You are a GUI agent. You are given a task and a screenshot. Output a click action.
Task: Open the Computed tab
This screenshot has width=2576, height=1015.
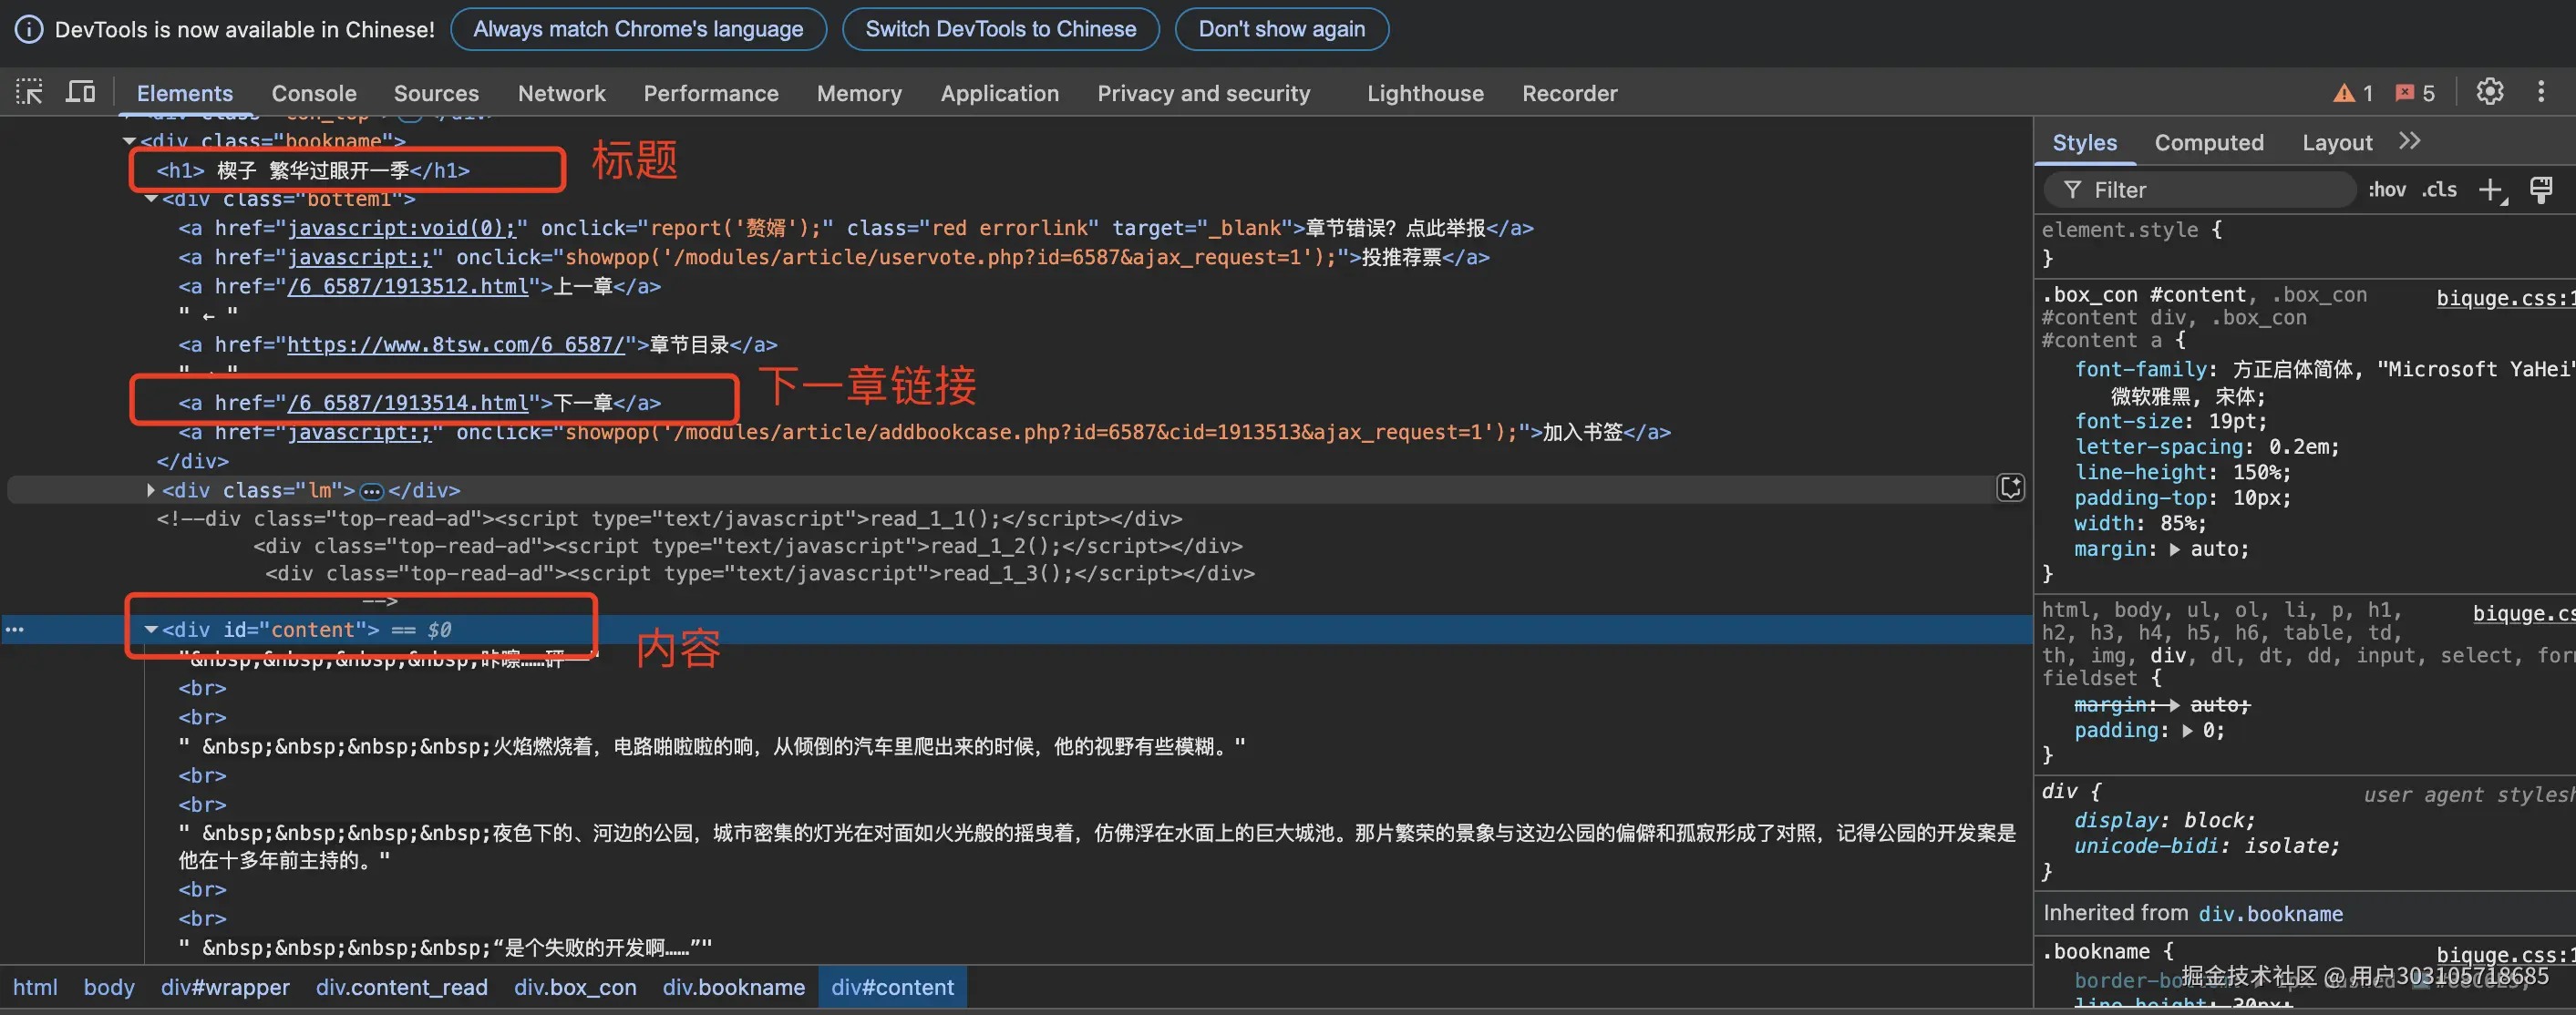(2208, 143)
